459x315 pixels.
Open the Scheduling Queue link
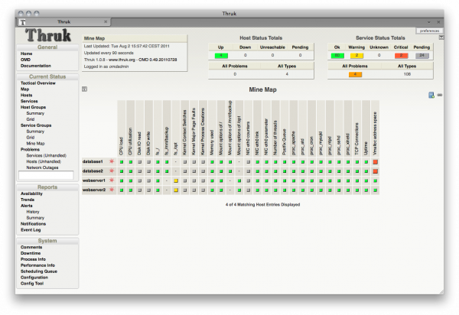(x=38, y=271)
